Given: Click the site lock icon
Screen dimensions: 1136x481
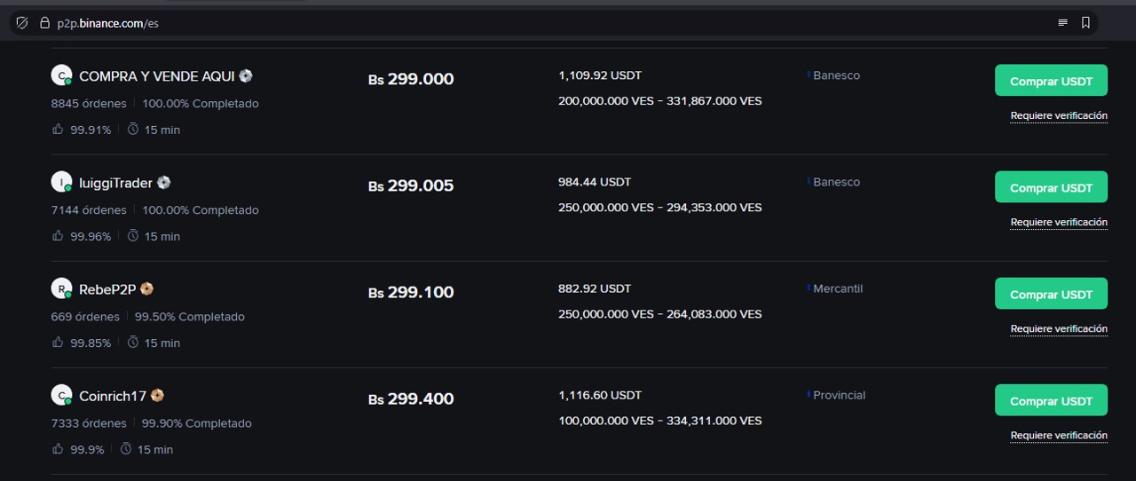Looking at the screenshot, I should (43, 23).
